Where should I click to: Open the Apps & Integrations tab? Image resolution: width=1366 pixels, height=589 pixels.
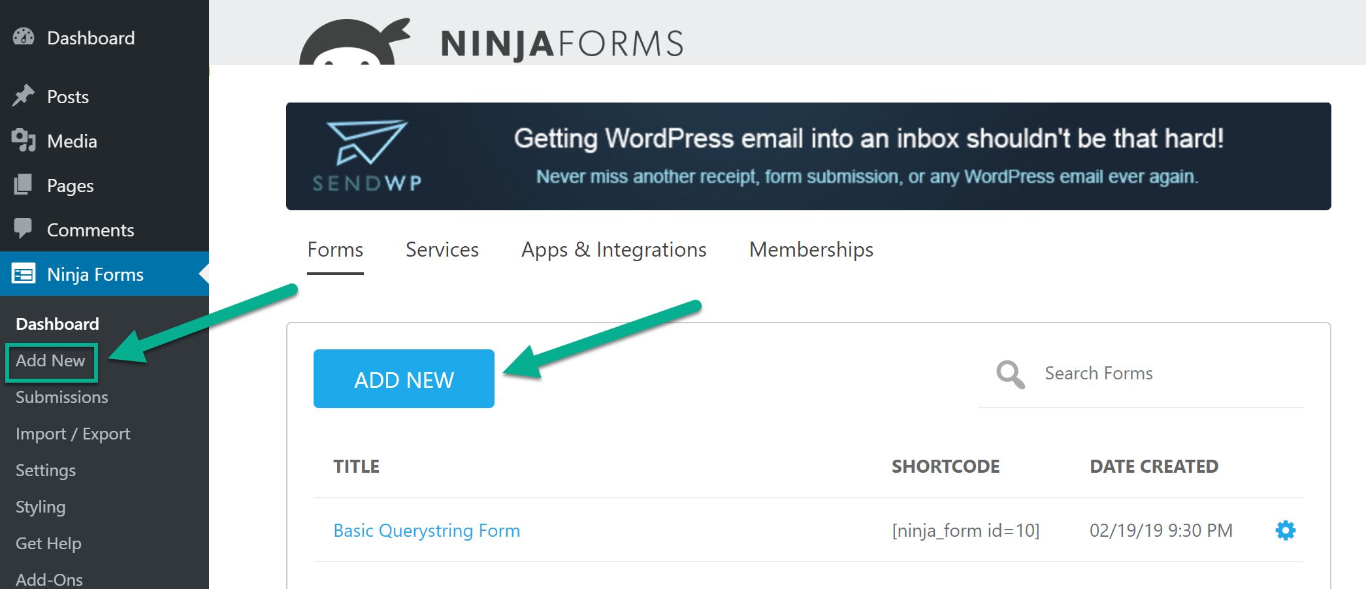[613, 250]
